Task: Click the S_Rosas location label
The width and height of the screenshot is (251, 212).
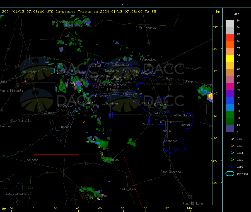Action: click(x=112, y=90)
